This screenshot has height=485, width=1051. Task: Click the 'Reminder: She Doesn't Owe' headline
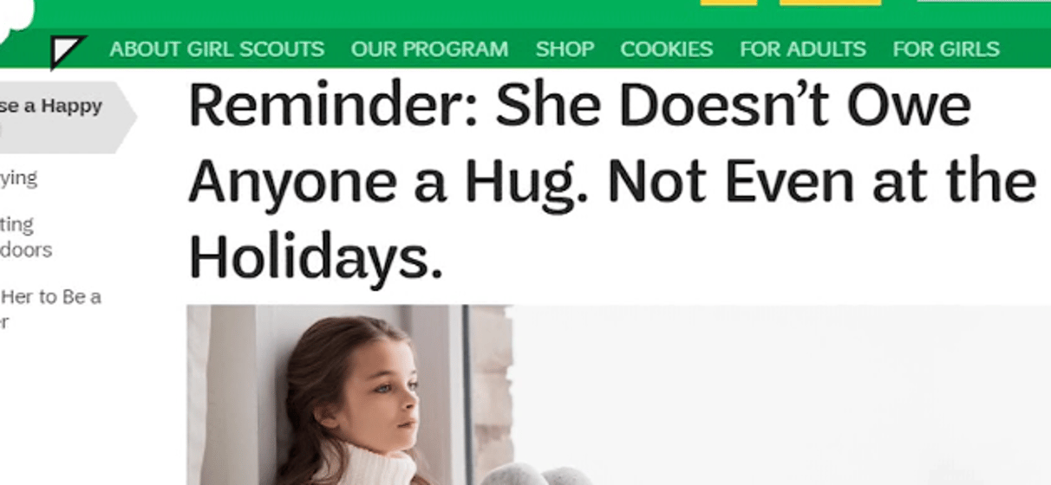tap(579, 105)
